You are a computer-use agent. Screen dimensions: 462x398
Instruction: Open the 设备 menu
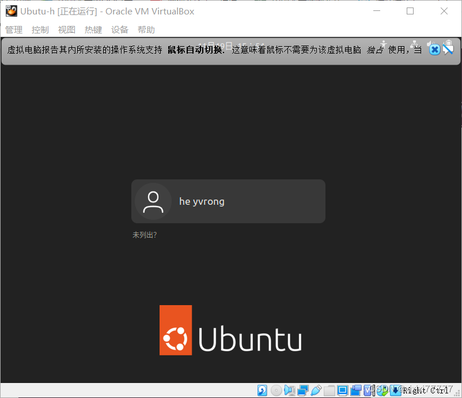[120, 30]
